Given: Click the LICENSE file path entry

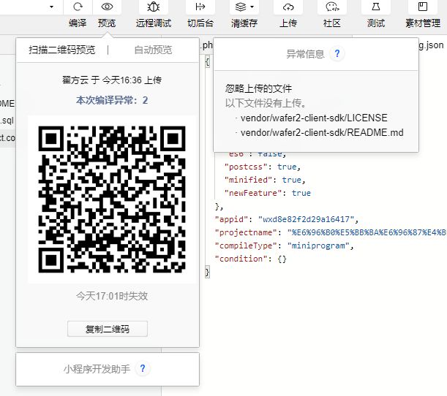Looking at the screenshot, I should click(314, 118).
